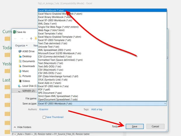Collapse the Hide Folders chevron
Viewport: 181px width, 136px height.
pos(15,127)
